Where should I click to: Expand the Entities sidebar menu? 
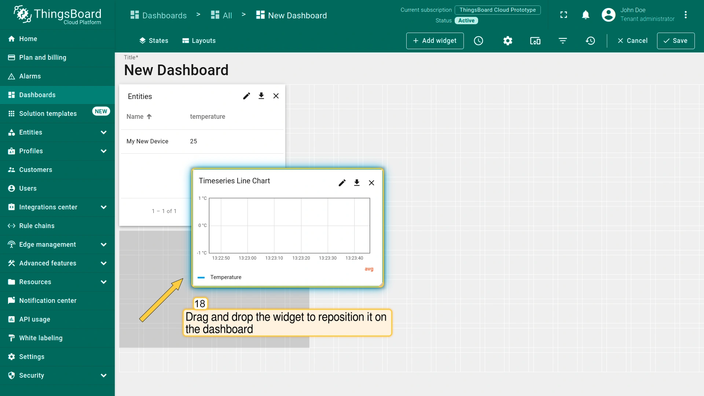[x=103, y=132]
